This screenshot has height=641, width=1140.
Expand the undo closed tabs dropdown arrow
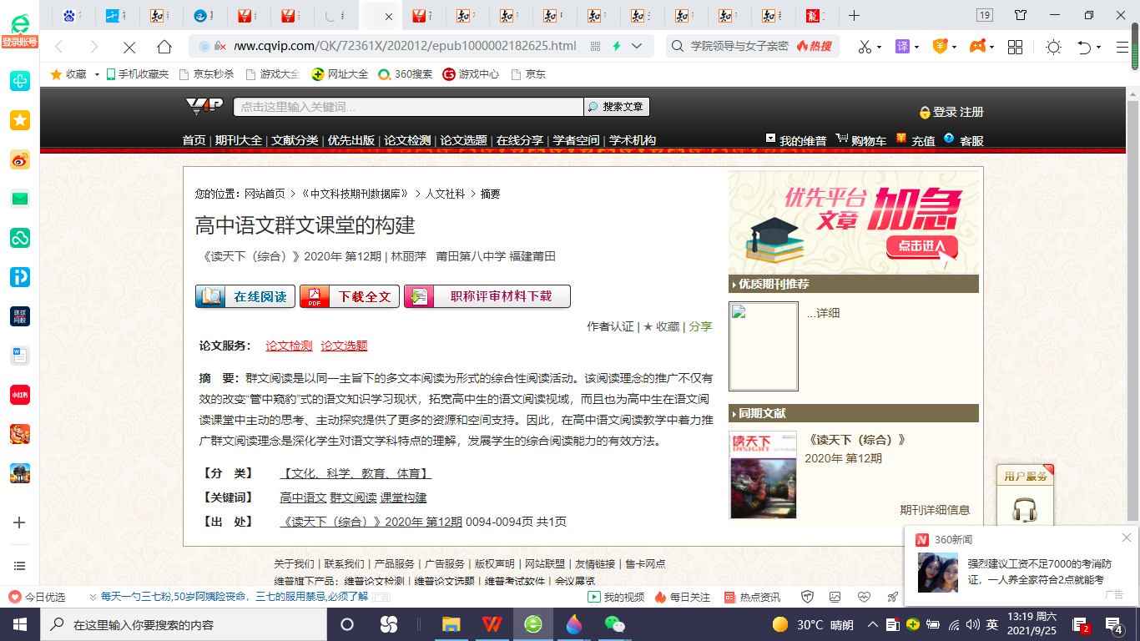[x=1099, y=47]
